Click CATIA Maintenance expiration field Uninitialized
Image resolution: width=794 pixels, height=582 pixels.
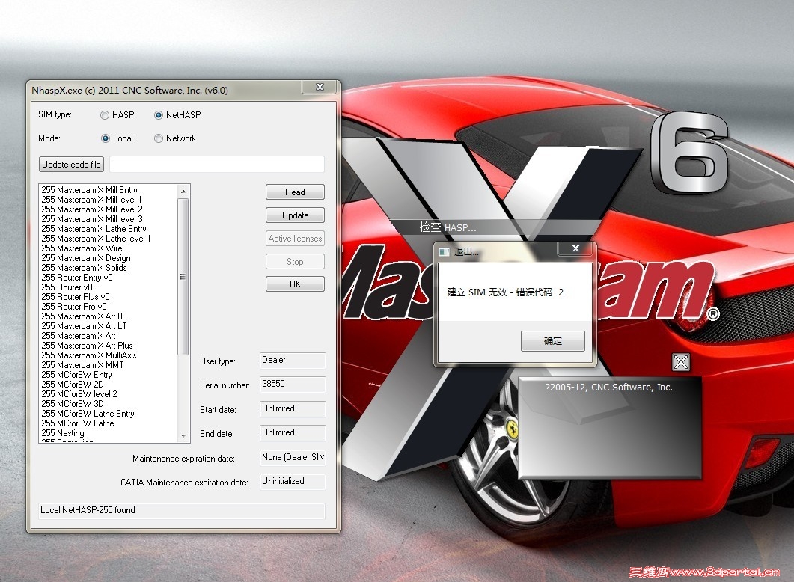(293, 481)
